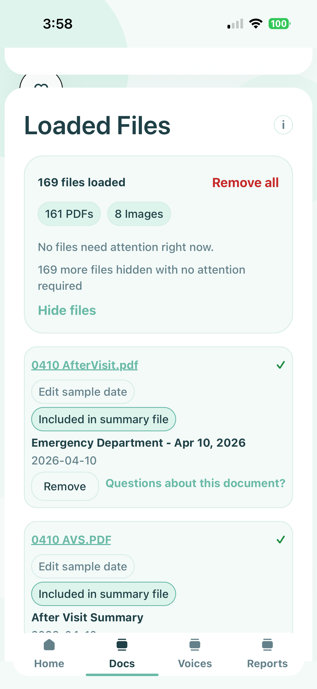
Task: Tap the battery indicator in status bar
Action: coord(280,24)
